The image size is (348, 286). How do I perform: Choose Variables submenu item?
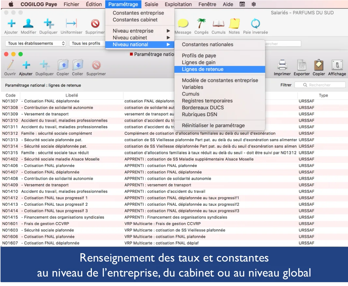(x=220, y=87)
